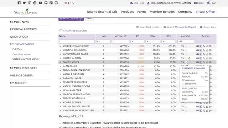Viewport: 228px width, 128px height.
Task: Click autoship box for Christine Nichole Weller
Action: click(186, 111)
